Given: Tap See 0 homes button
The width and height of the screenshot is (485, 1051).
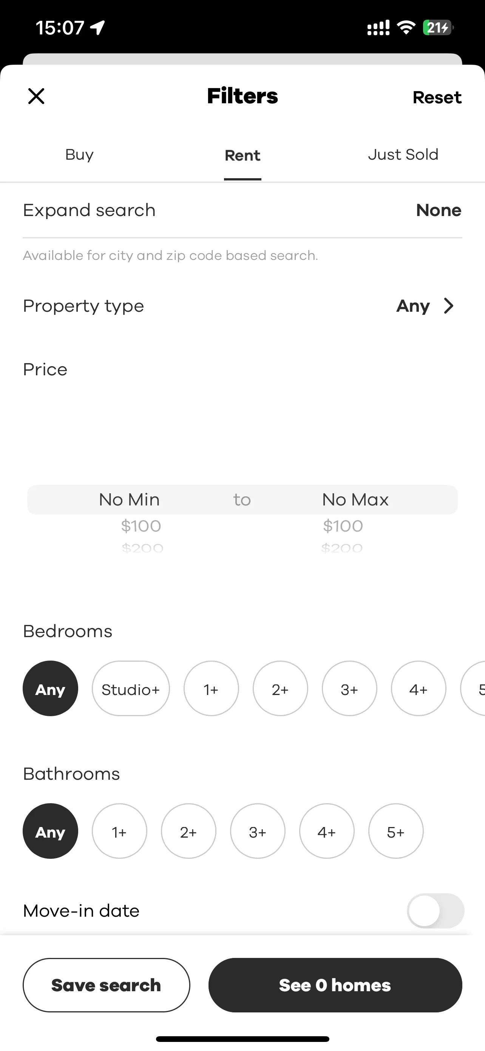Looking at the screenshot, I should tap(335, 985).
